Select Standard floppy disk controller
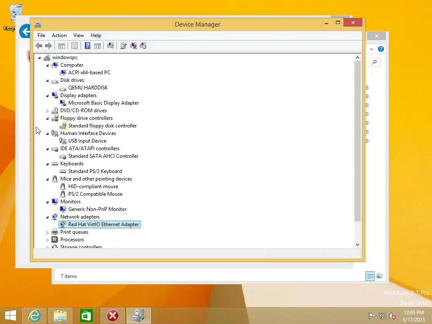432x324 pixels. coord(103,126)
